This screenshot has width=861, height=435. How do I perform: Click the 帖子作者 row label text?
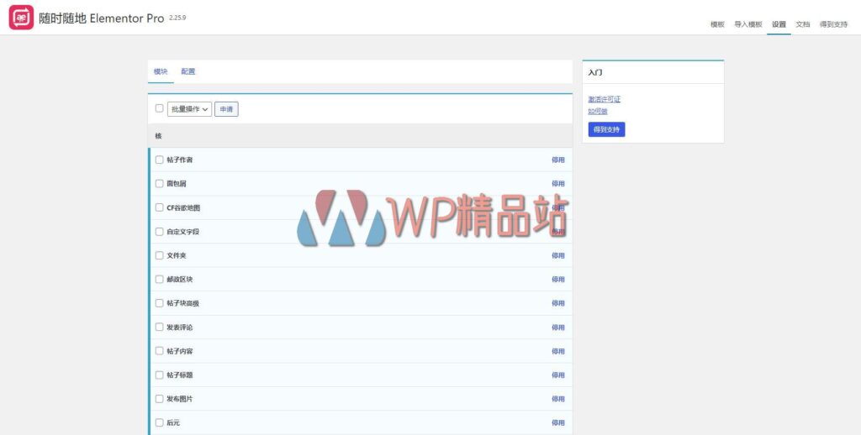click(x=180, y=160)
